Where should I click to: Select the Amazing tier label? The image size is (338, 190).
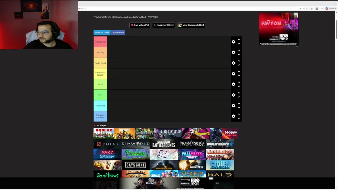100,53
